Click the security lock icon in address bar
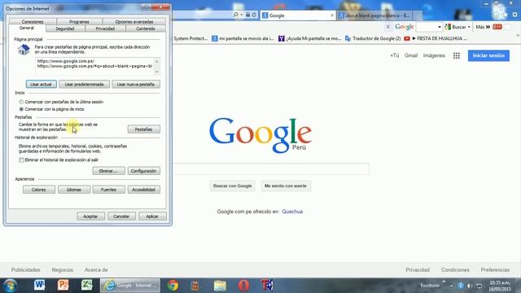 tap(247, 15)
